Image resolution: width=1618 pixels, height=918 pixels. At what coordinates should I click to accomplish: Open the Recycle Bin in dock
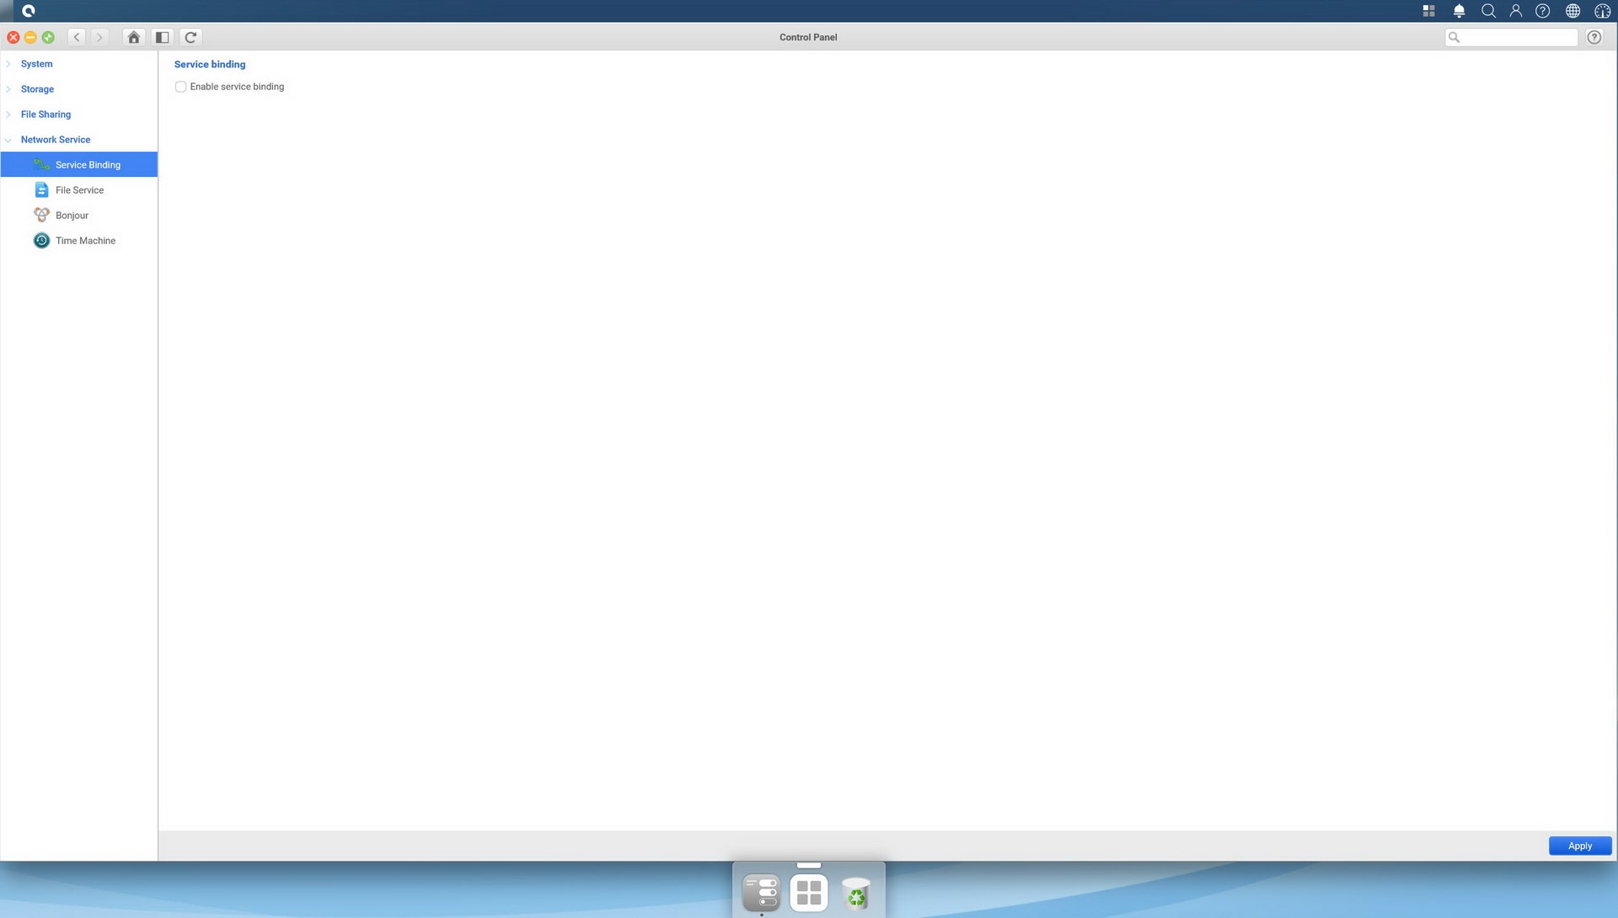856,893
